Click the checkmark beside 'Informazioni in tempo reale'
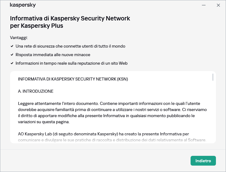Viewport: 226px width, 172px height. (x=12, y=63)
